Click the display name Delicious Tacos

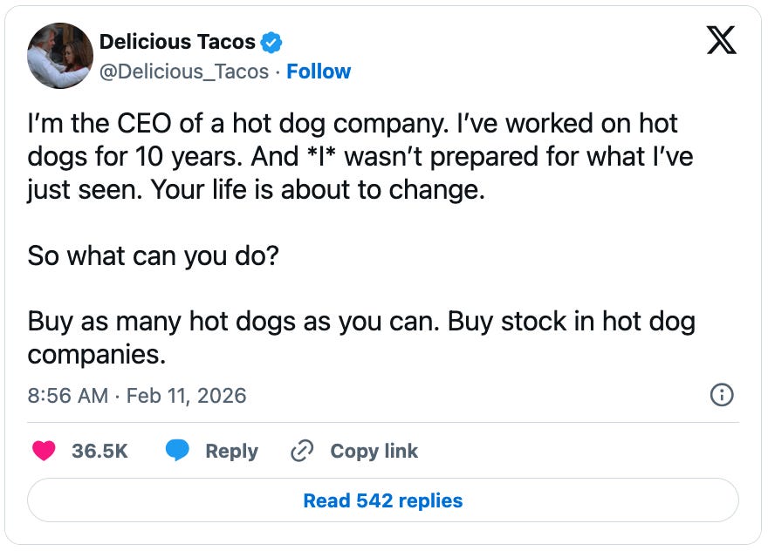pos(180,41)
